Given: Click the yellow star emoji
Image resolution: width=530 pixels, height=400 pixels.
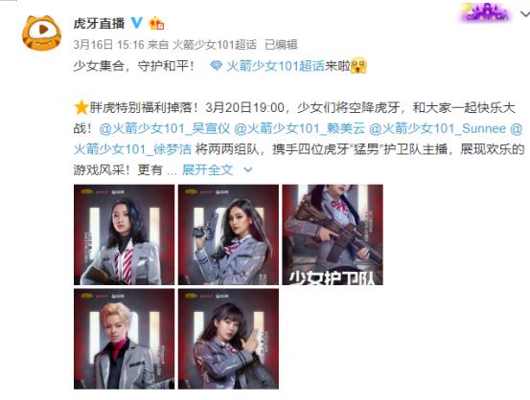Looking at the screenshot, I should (x=81, y=108).
